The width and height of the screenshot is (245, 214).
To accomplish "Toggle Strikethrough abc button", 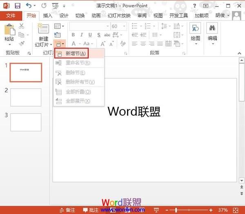I will pyautogui.click(x=107, y=35).
